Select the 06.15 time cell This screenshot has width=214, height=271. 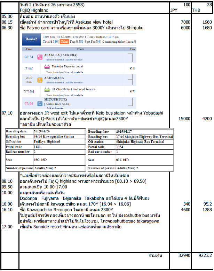click(7, 22)
